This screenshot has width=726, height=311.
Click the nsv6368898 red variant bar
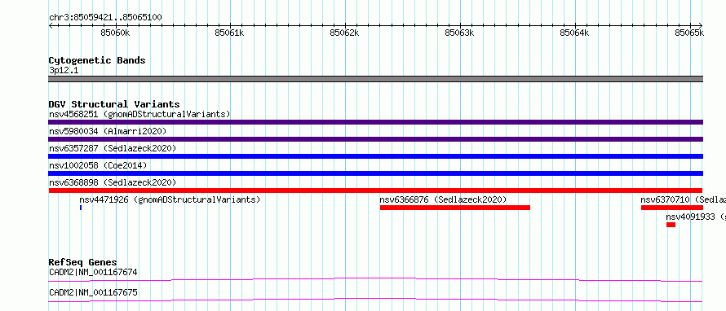[375, 191]
